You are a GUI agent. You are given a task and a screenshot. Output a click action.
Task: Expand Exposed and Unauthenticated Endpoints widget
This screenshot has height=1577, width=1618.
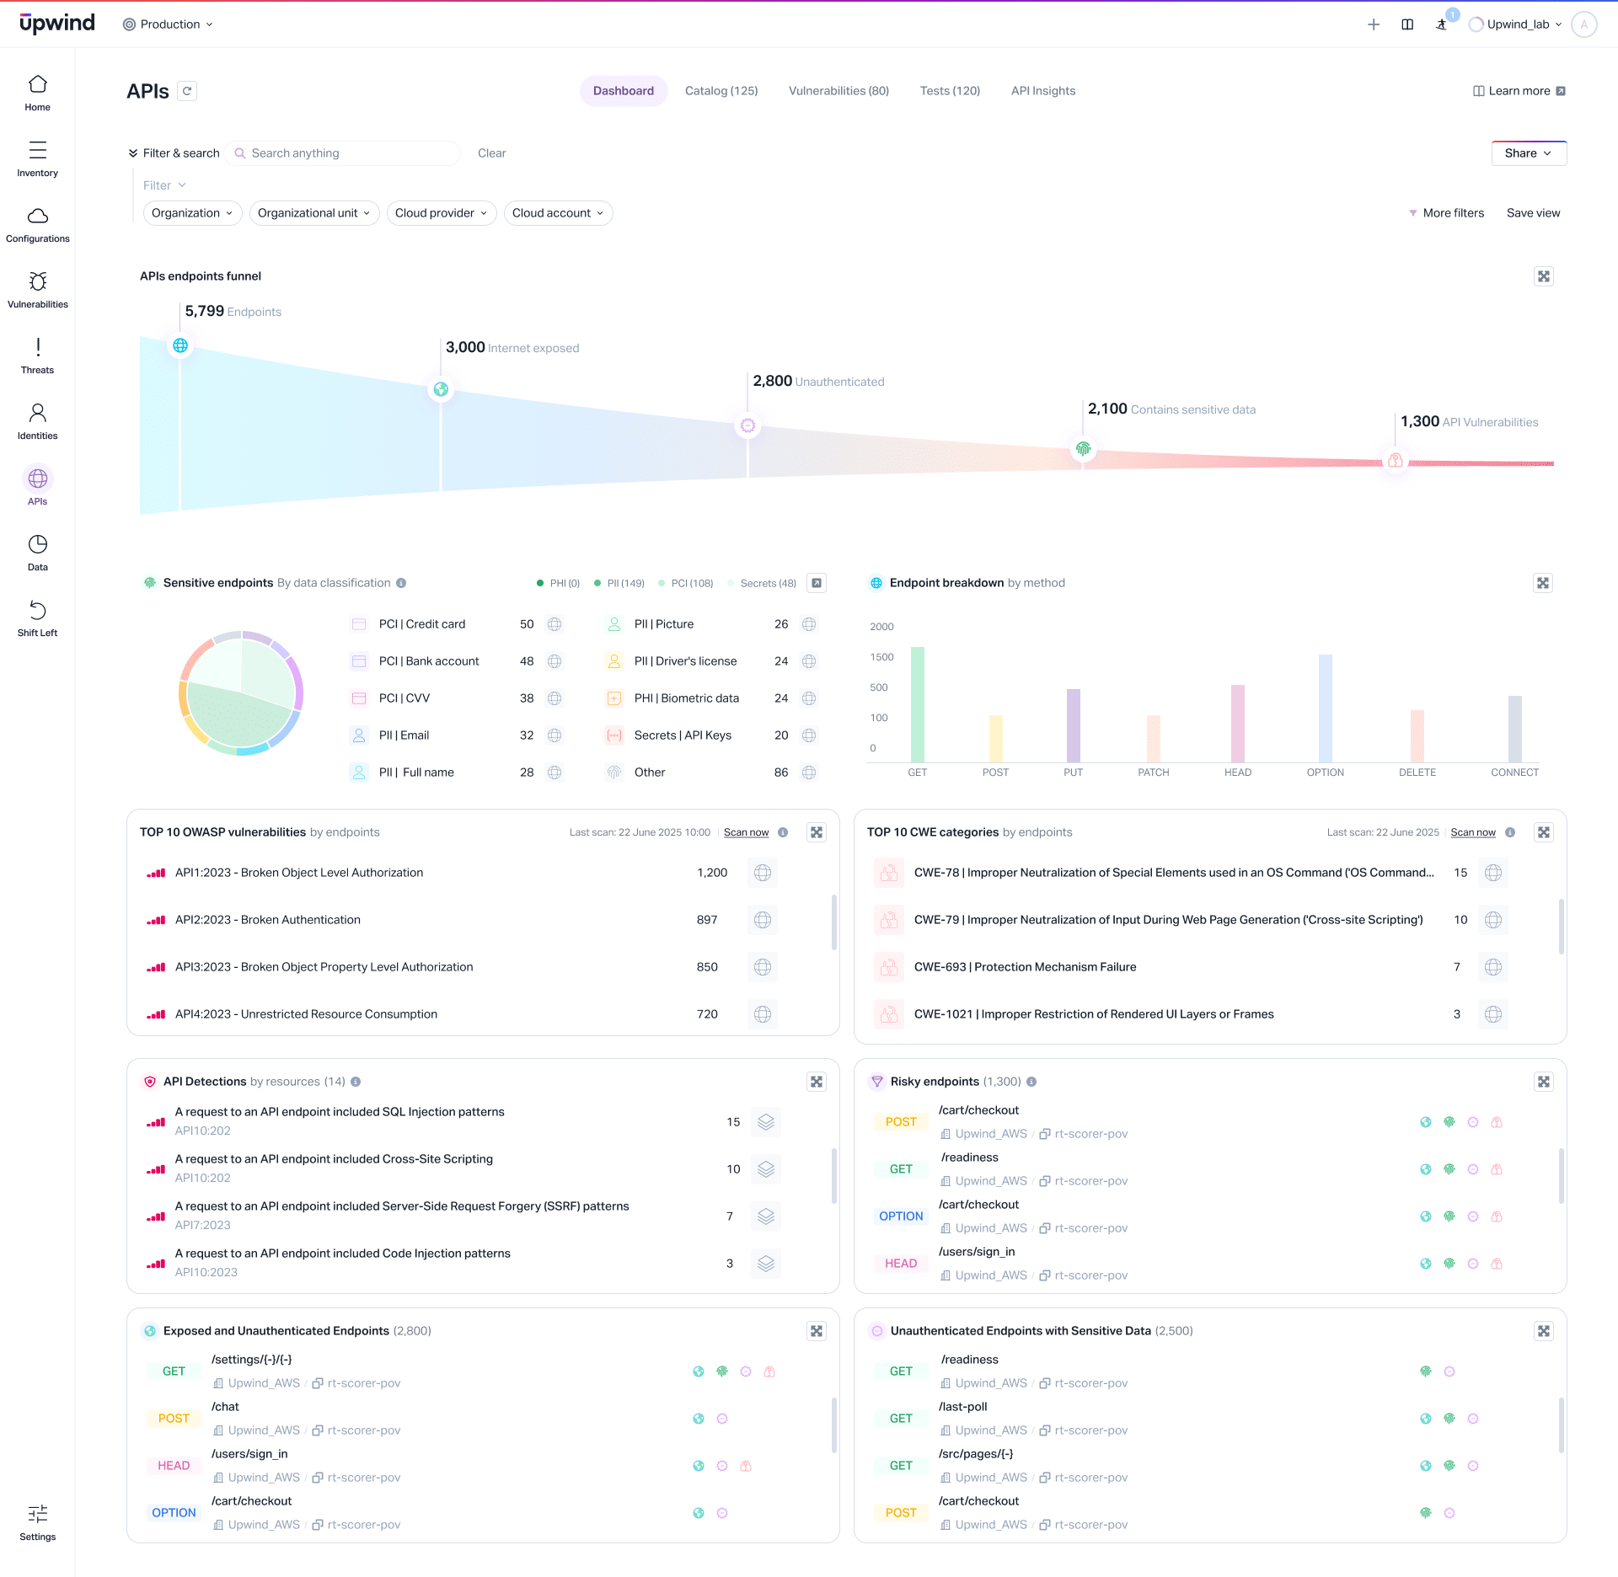tap(817, 1331)
